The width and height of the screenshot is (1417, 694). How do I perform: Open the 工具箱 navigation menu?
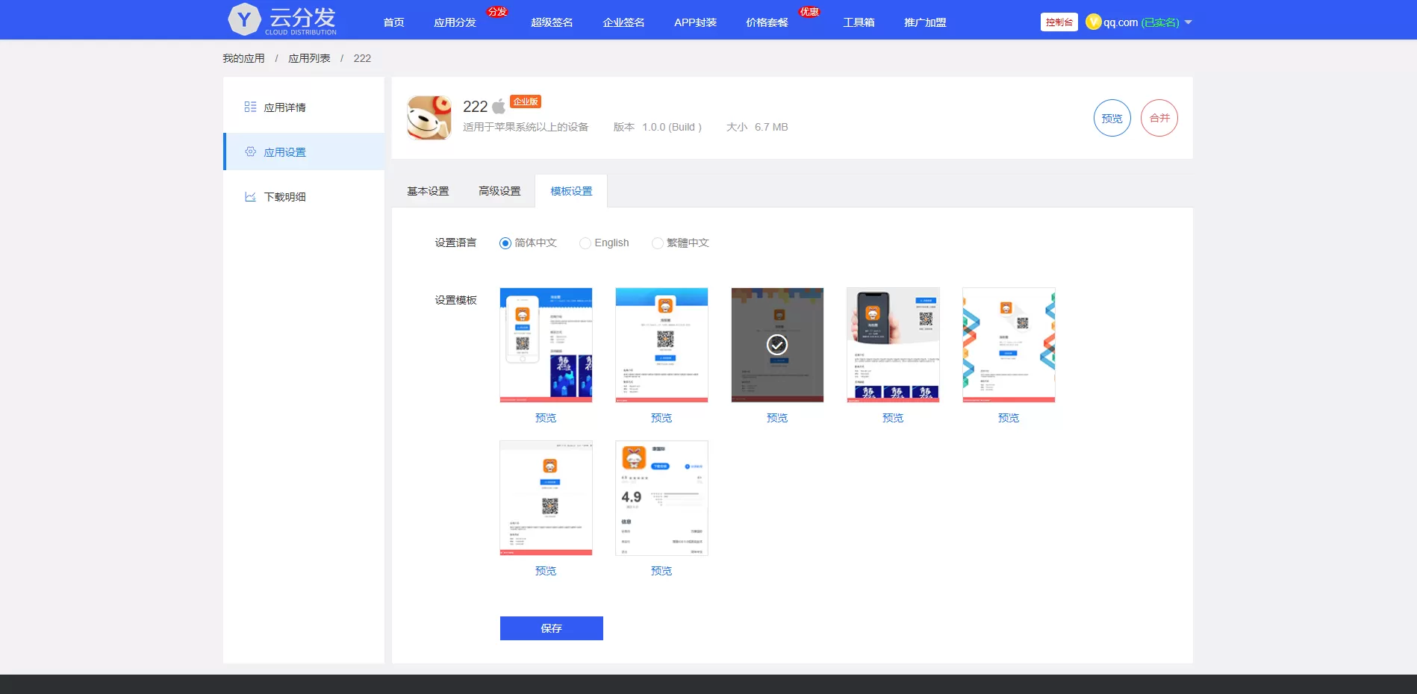point(859,22)
